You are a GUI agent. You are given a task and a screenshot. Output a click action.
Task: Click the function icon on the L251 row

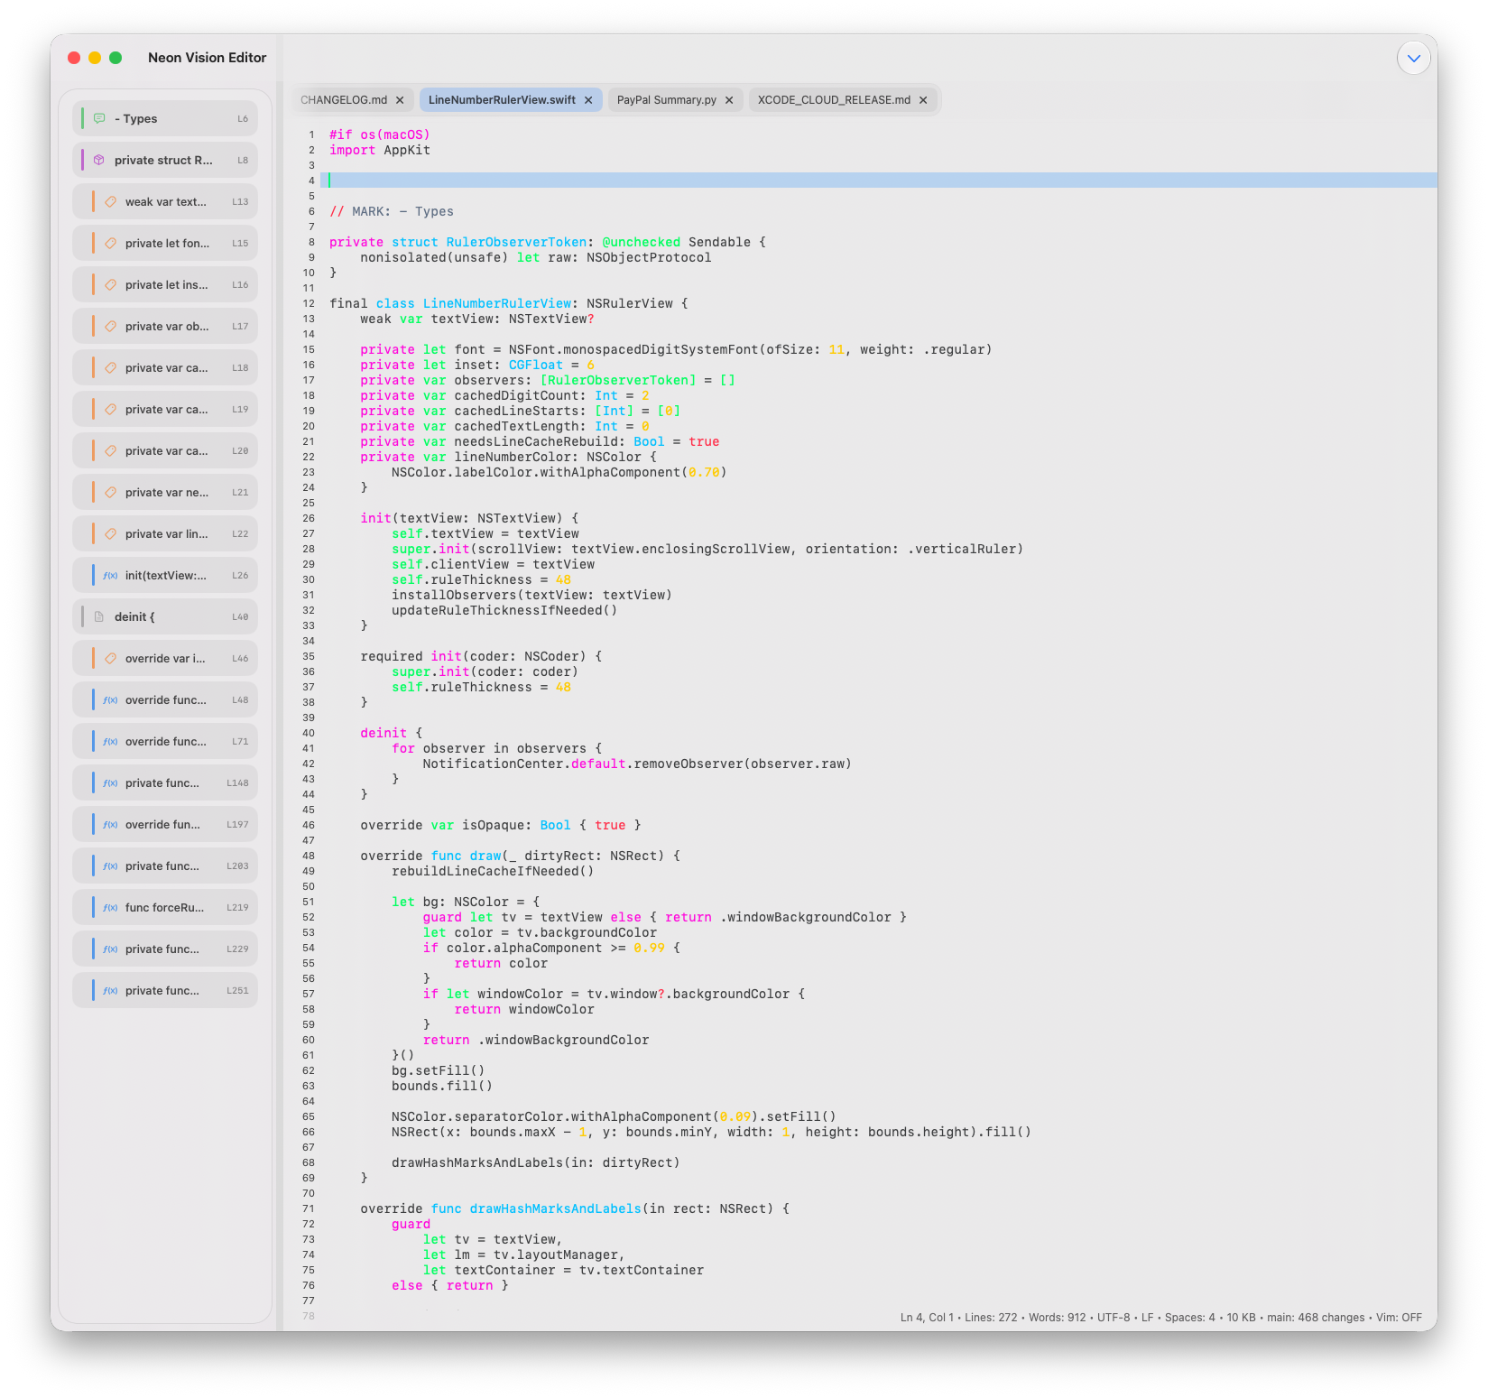pyautogui.click(x=110, y=990)
